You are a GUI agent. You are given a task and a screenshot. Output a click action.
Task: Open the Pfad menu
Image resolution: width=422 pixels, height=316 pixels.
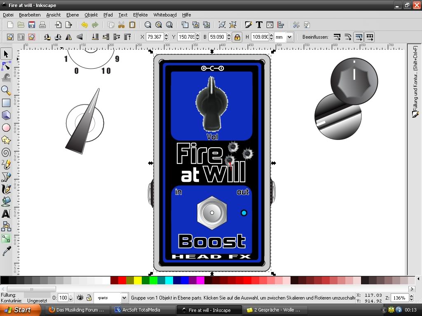pos(108,15)
